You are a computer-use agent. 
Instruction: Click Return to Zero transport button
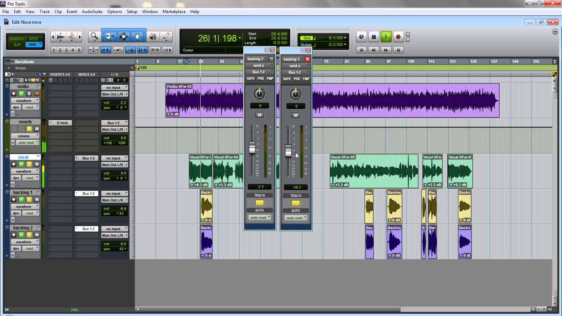click(x=361, y=50)
